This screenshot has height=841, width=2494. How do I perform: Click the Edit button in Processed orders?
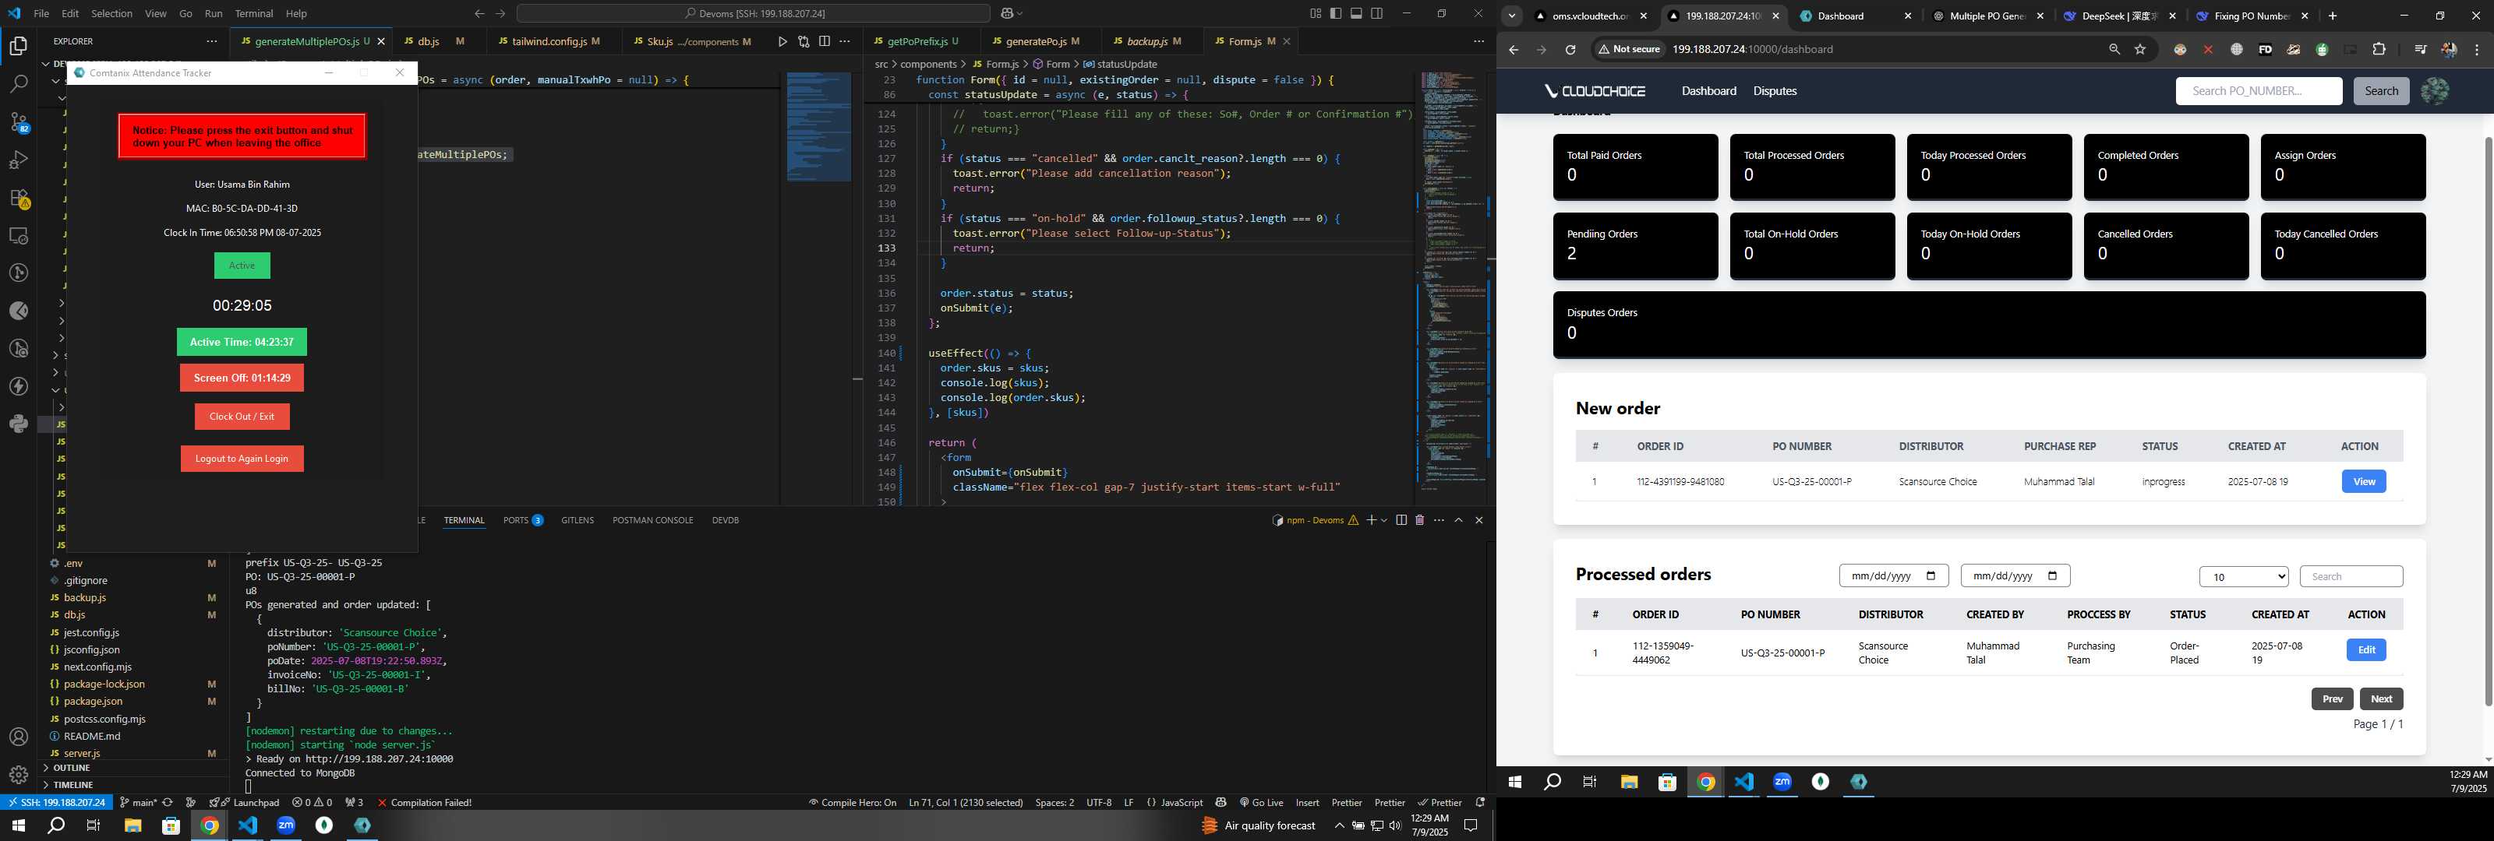click(x=2365, y=650)
